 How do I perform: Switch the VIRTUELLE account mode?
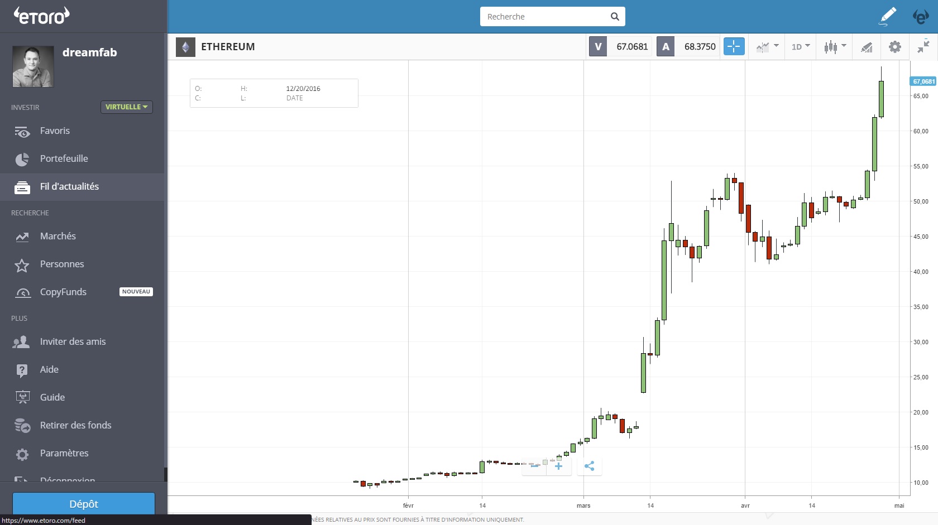click(x=127, y=107)
